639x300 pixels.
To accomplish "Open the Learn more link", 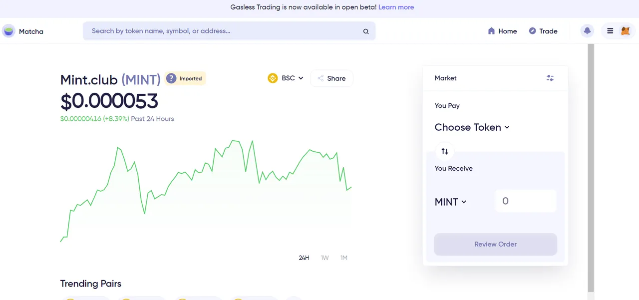I will (x=396, y=7).
